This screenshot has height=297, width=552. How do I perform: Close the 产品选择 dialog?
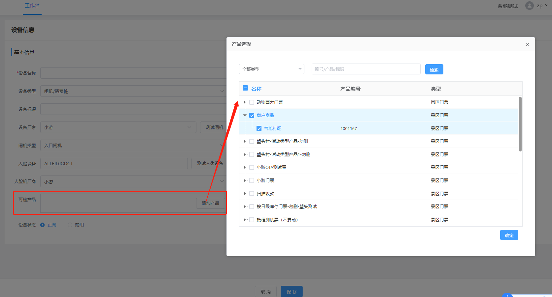pyautogui.click(x=527, y=44)
